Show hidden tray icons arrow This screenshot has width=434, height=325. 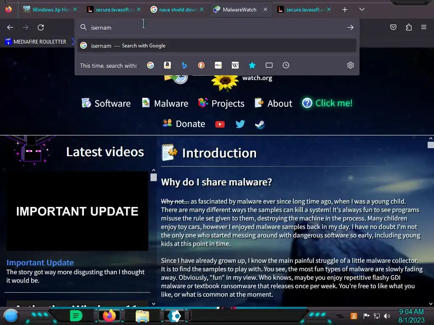coord(340,316)
